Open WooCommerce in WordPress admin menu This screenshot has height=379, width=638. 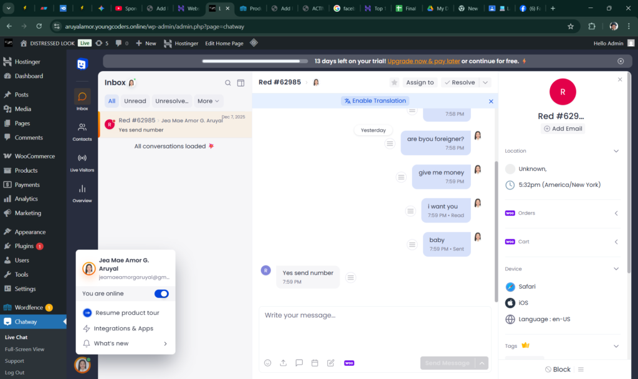34,156
